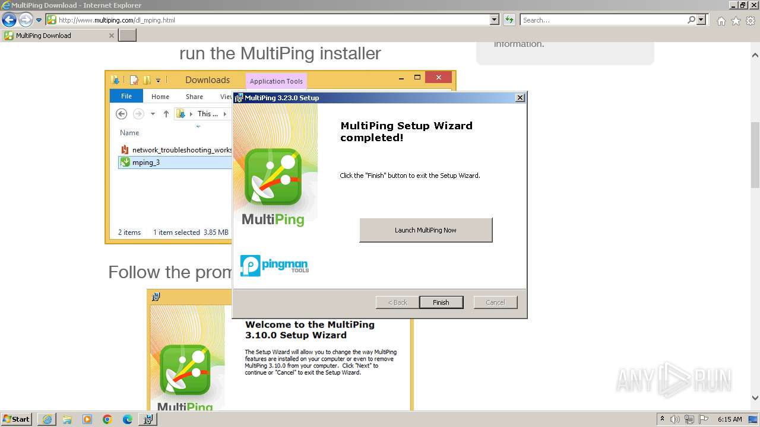Click the Pingman Tools logo
Image resolution: width=760 pixels, height=427 pixels.
click(x=274, y=265)
